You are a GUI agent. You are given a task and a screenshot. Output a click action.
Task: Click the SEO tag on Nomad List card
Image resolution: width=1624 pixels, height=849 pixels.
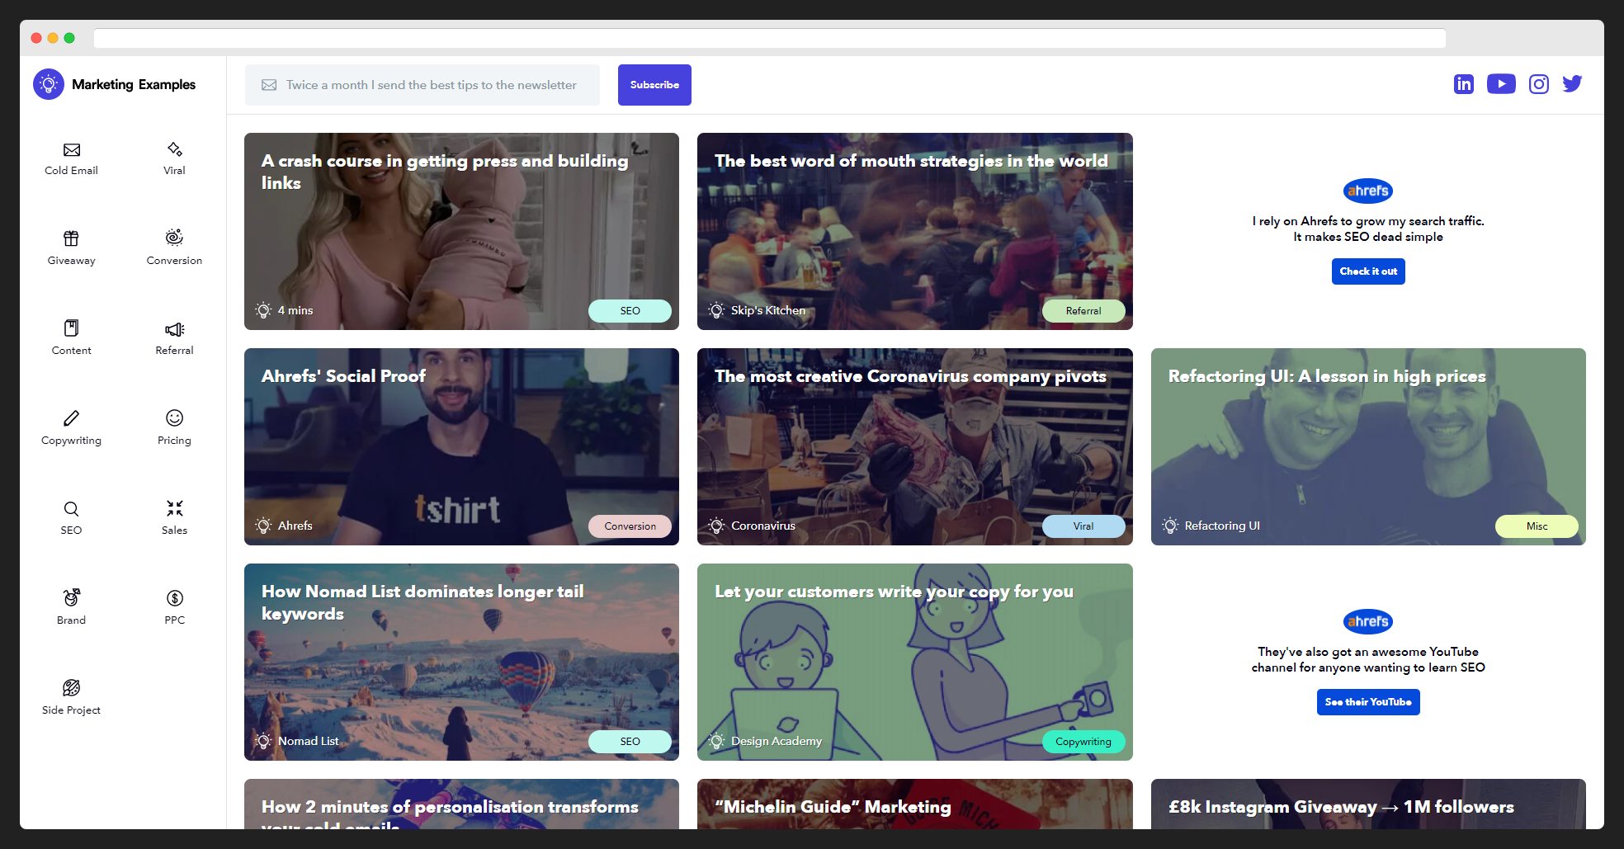[x=630, y=742]
